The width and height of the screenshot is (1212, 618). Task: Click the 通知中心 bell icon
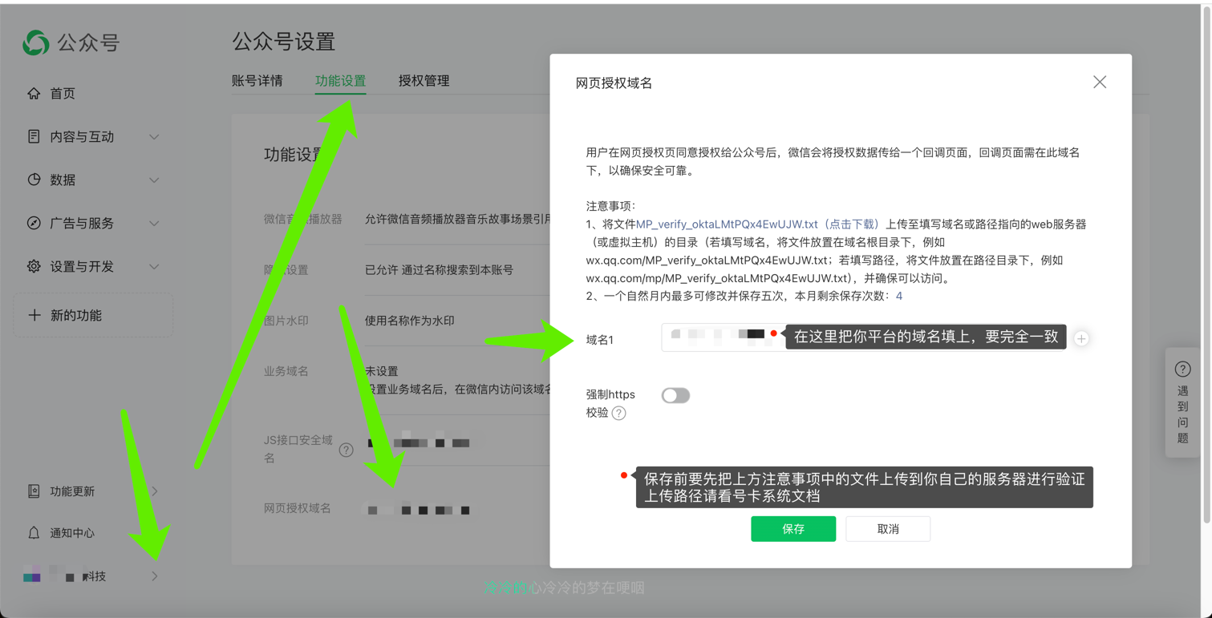(34, 533)
